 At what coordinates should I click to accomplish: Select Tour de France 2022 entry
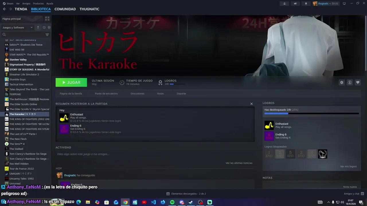click(22, 169)
